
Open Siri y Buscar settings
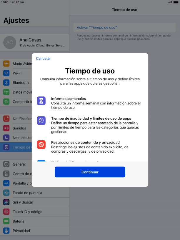click(x=34, y=202)
